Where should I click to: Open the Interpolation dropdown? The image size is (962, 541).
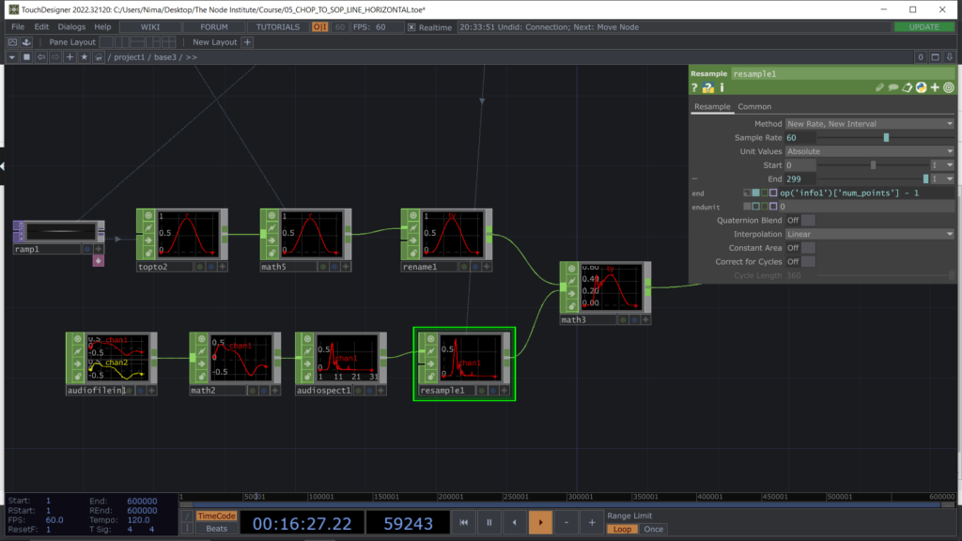869,234
